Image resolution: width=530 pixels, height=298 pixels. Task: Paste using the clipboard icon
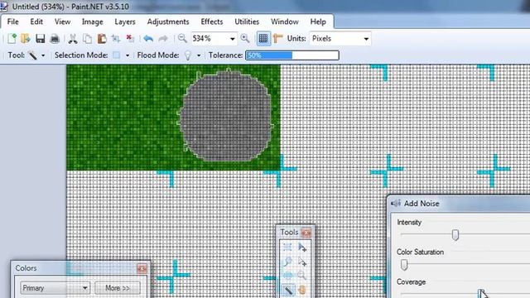(x=102, y=39)
